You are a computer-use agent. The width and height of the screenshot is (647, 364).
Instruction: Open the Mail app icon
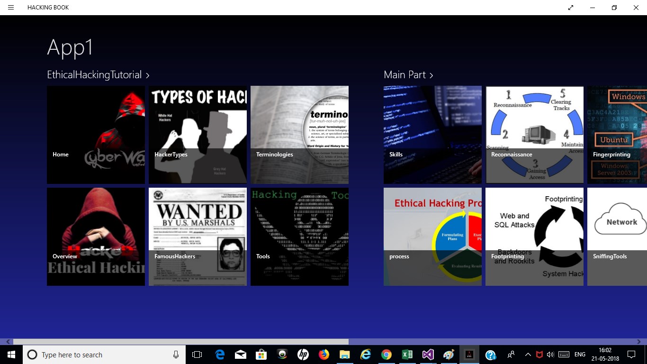click(240, 355)
